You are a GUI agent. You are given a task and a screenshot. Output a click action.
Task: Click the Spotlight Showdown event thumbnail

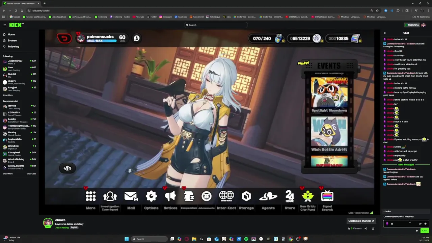[329, 93]
